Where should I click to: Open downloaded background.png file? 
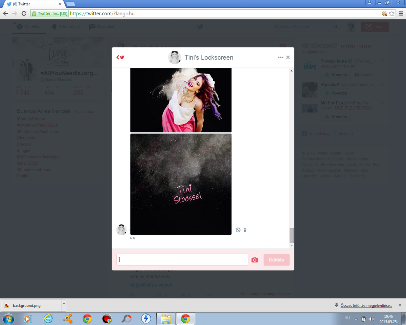[x=31, y=305]
